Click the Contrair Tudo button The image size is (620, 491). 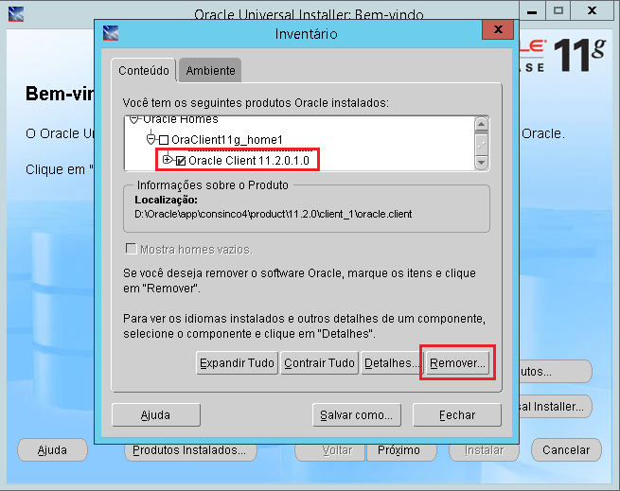(x=320, y=363)
